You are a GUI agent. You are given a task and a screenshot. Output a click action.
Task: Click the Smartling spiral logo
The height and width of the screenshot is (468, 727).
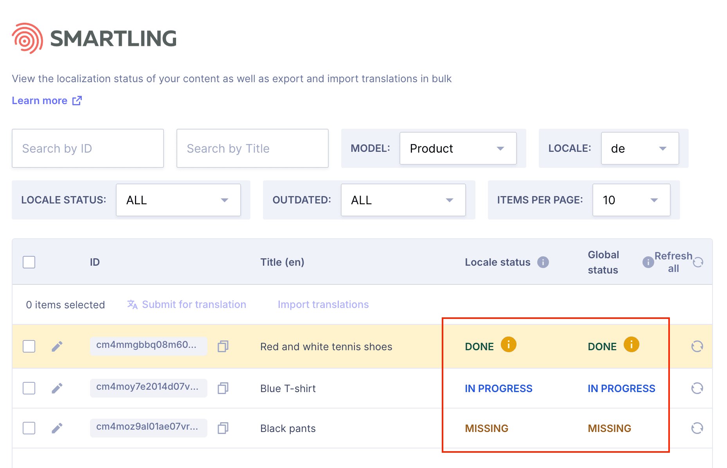26,37
